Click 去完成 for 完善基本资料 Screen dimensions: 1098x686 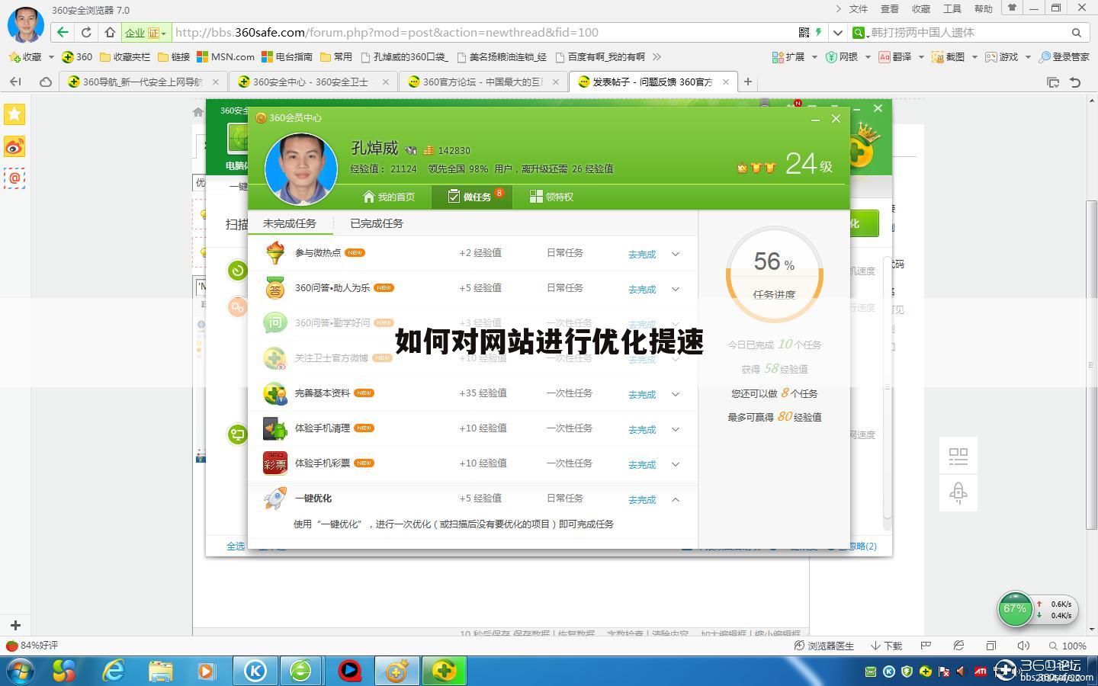[x=642, y=395]
